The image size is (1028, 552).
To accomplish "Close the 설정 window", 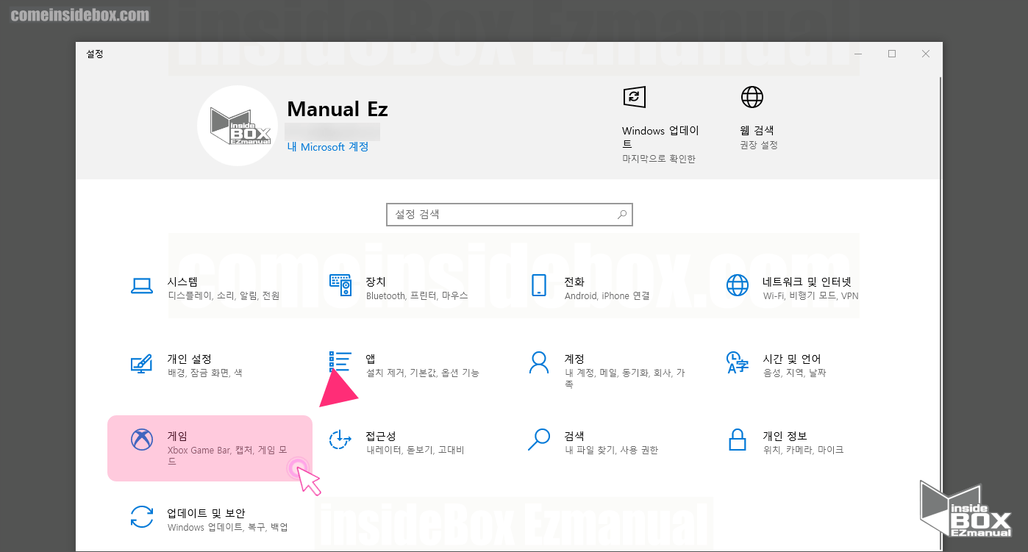I will click(926, 54).
